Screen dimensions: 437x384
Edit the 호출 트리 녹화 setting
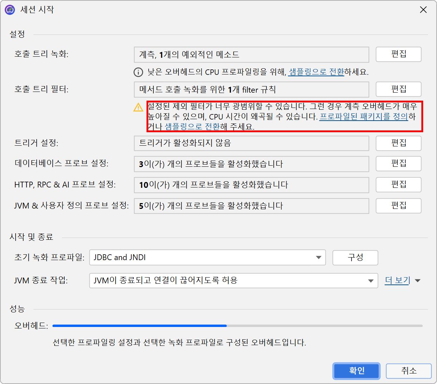pyautogui.click(x=398, y=54)
